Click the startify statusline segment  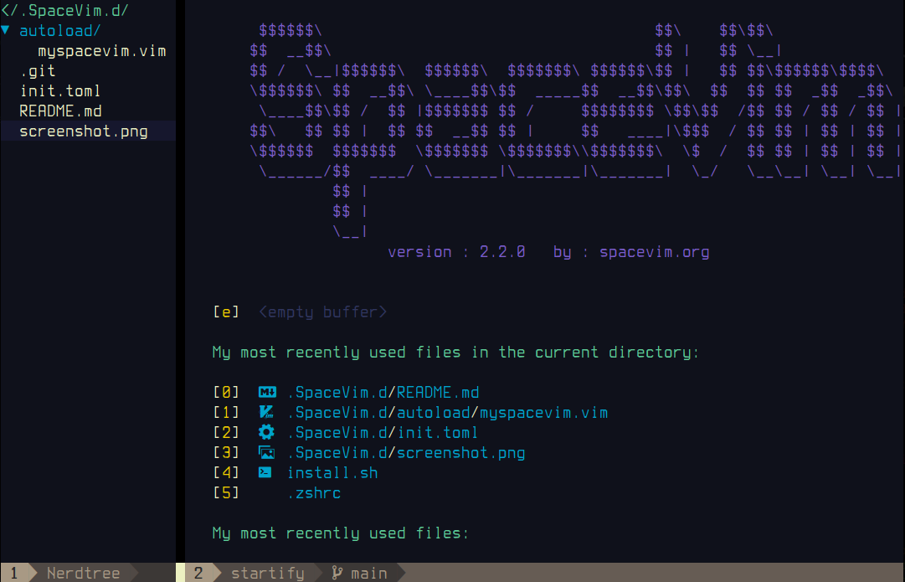pos(268,574)
